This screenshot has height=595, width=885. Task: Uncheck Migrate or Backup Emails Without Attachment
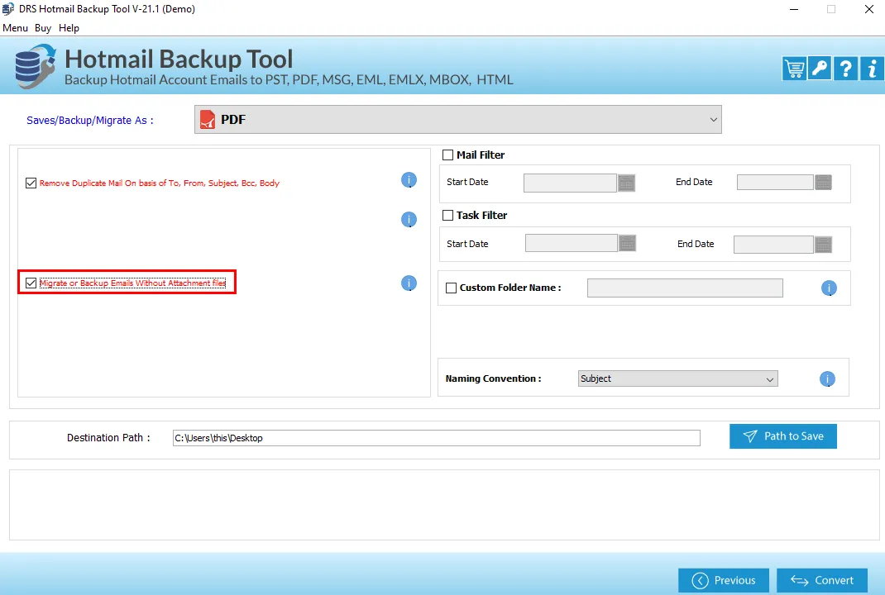point(31,283)
